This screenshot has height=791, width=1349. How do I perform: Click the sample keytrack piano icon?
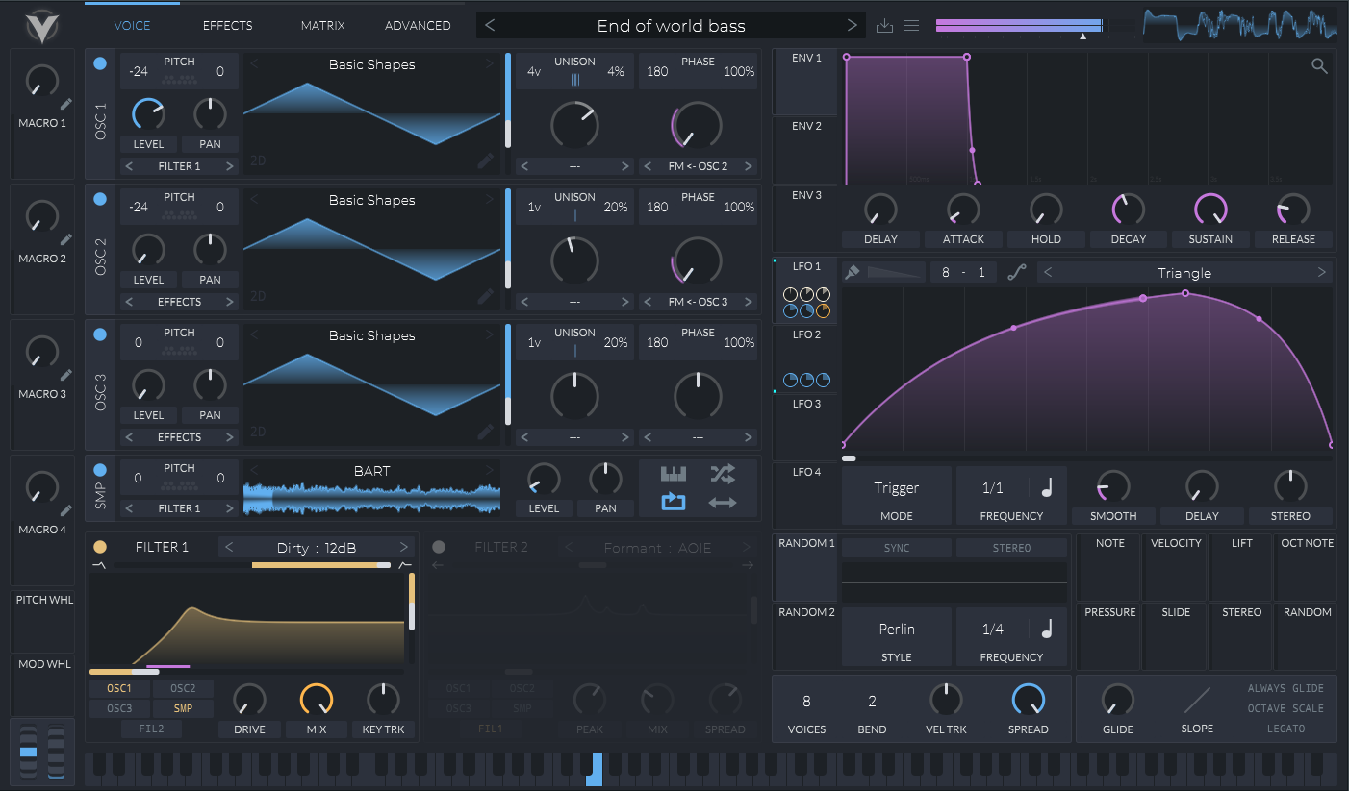[x=674, y=473]
